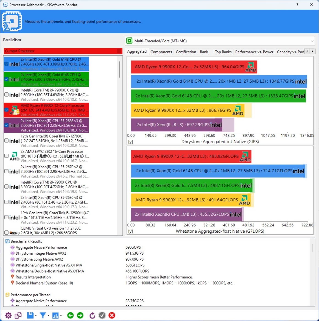
Task: Click the dark red Current Processor color swatch
Action: tap(119, 51)
